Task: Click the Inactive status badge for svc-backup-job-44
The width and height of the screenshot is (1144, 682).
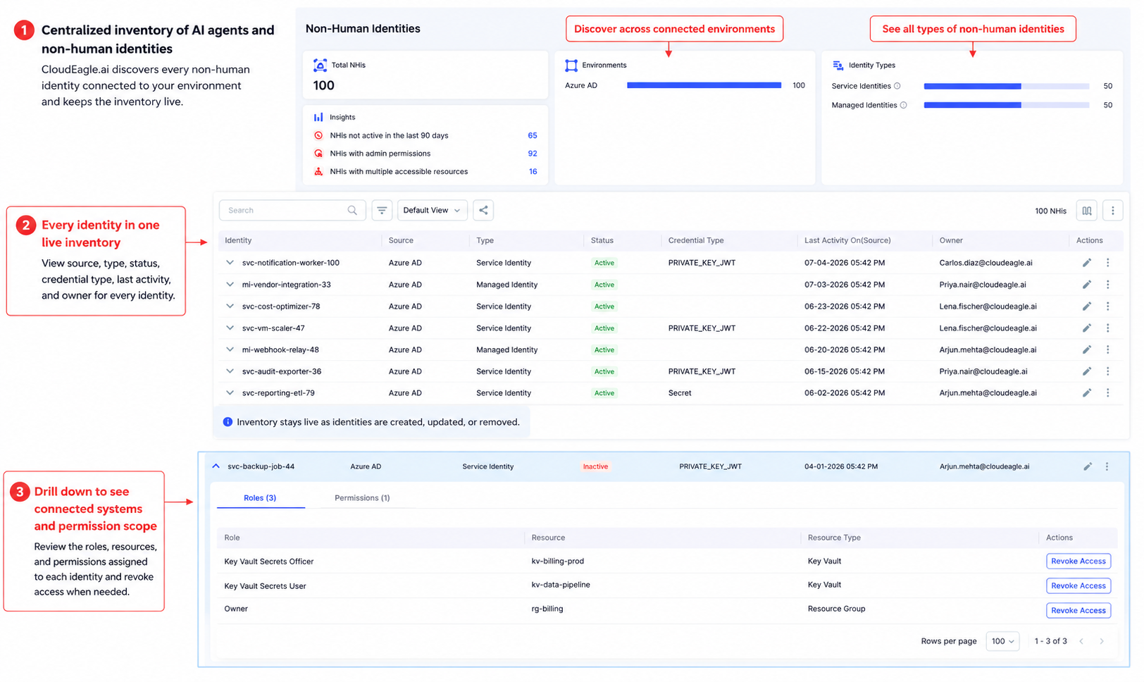Action: pyautogui.click(x=595, y=466)
